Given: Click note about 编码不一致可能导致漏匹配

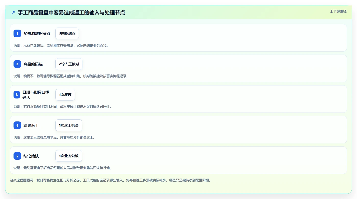Looking at the screenshot, I should coord(71,76).
